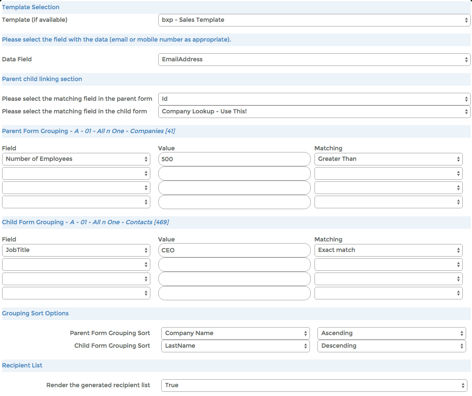472x396 pixels.
Task: Open the Template dropdown showing bxp - Sales Template
Action: coord(314,20)
